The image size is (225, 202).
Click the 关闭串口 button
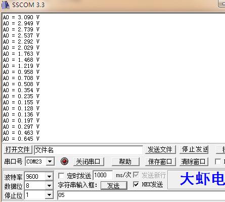(88, 161)
